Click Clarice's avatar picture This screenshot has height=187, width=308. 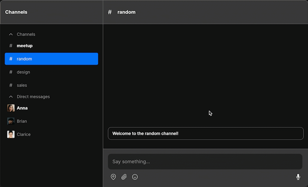(10, 134)
